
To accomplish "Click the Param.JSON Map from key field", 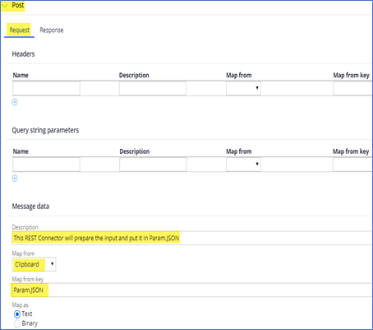I will pyautogui.click(x=191, y=290).
